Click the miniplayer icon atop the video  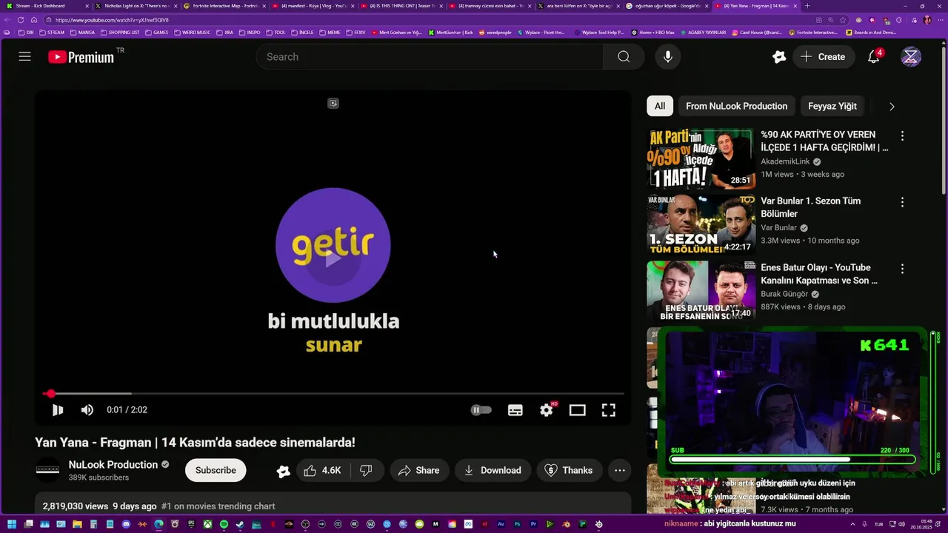333,104
